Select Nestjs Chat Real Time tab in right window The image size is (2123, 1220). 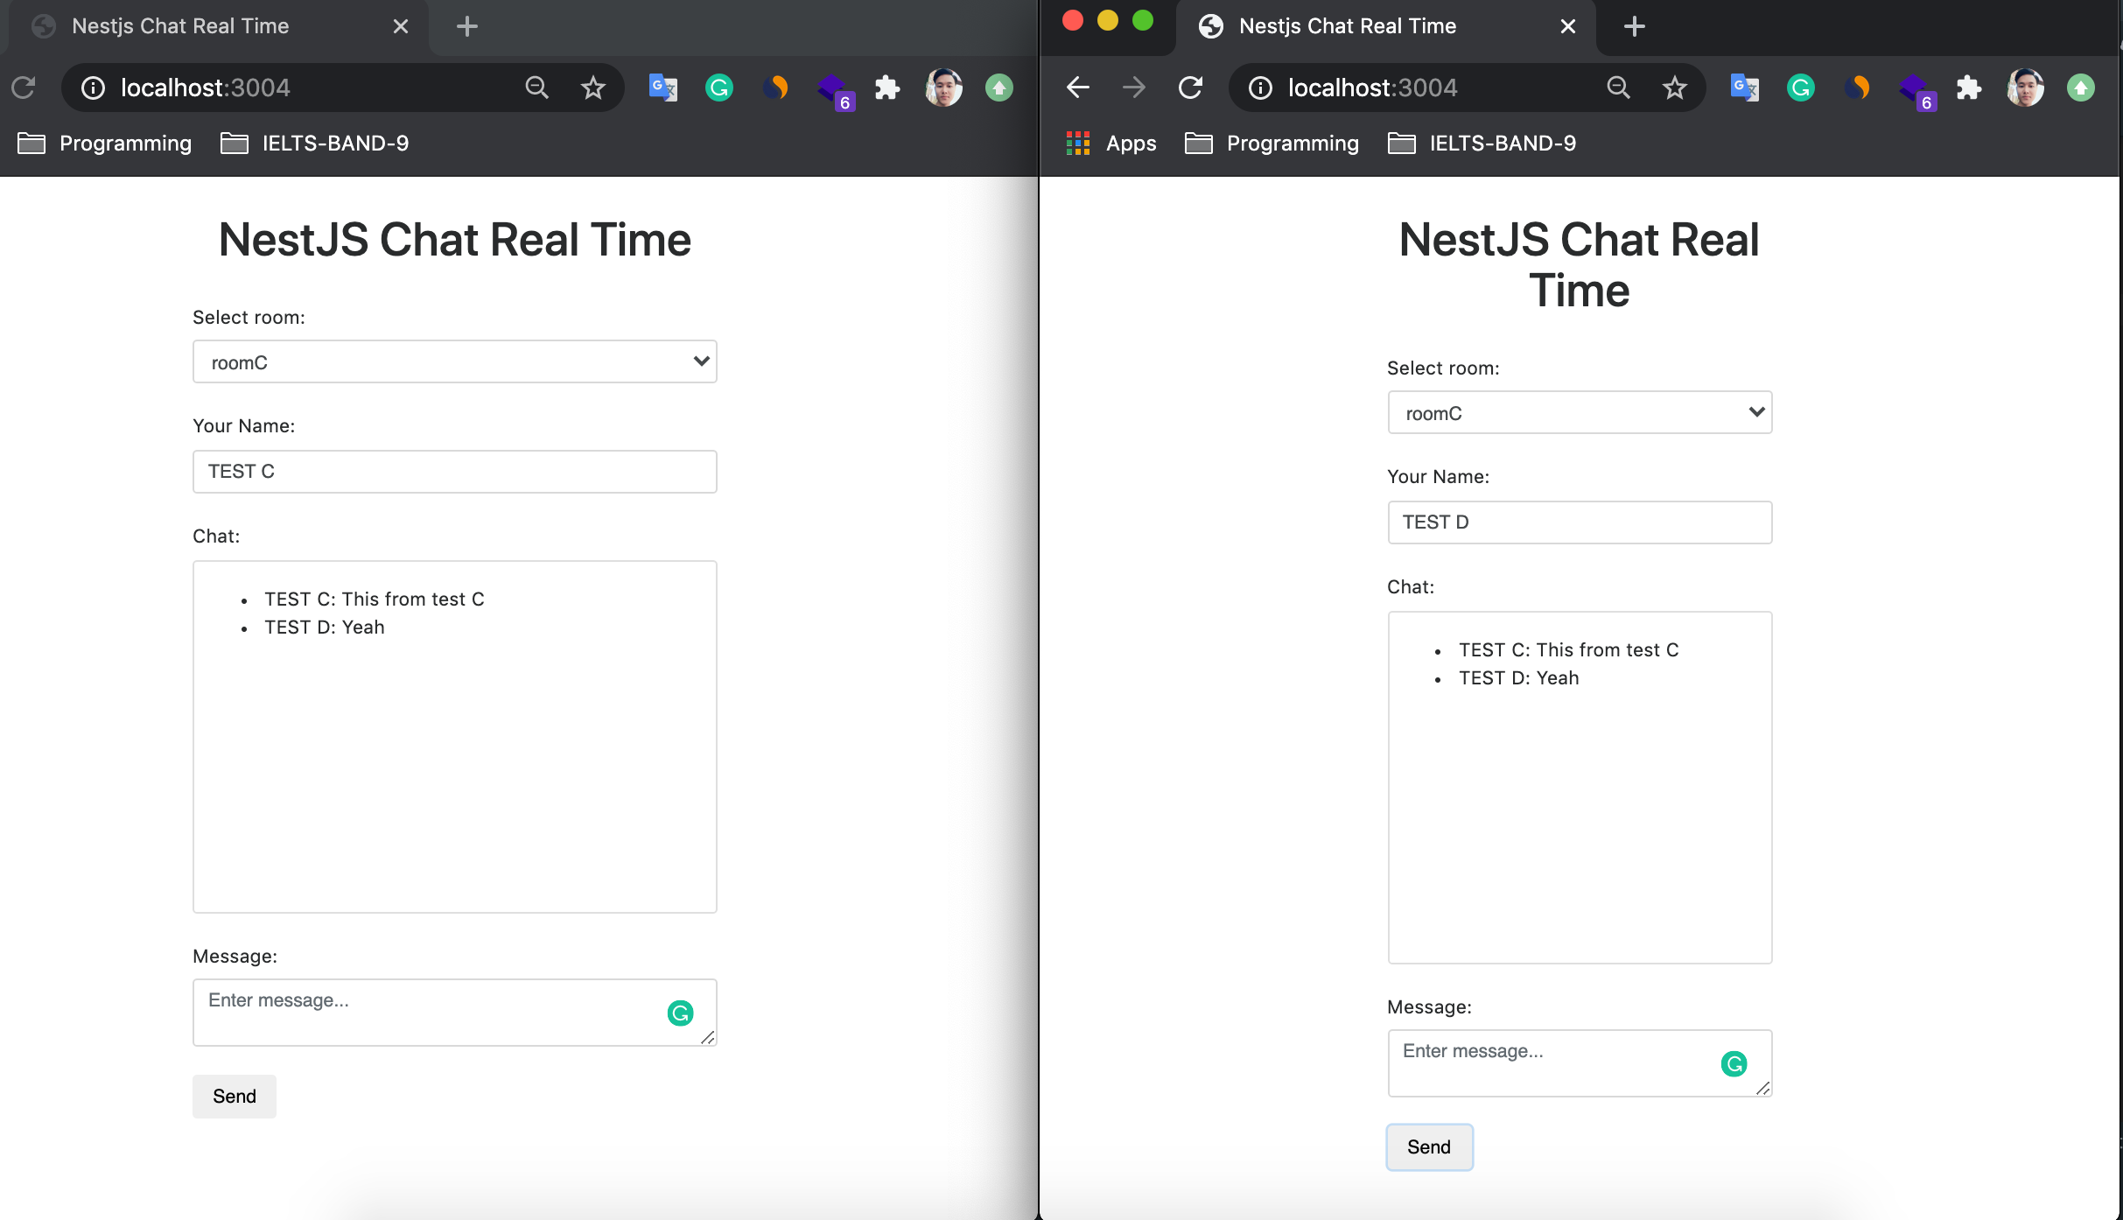pos(1348,26)
